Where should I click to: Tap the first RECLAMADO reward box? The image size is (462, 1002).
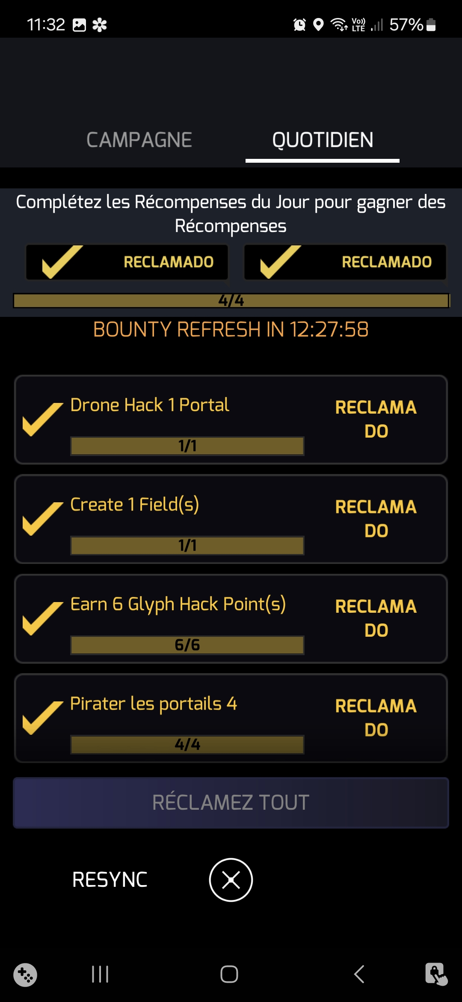(127, 262)
